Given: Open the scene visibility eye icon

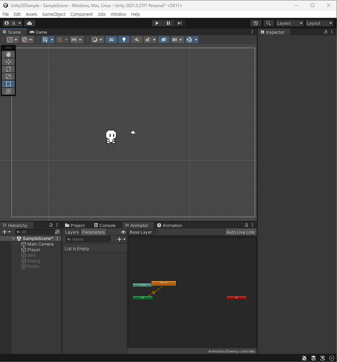Looking at the screenshot, I should coord(163,40).
